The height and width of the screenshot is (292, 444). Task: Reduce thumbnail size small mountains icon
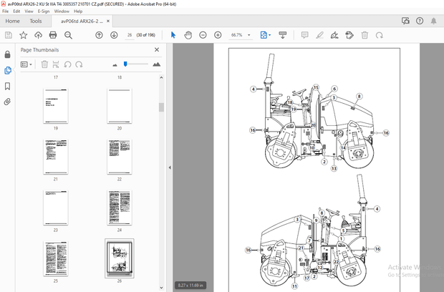(x=115, y=65)
